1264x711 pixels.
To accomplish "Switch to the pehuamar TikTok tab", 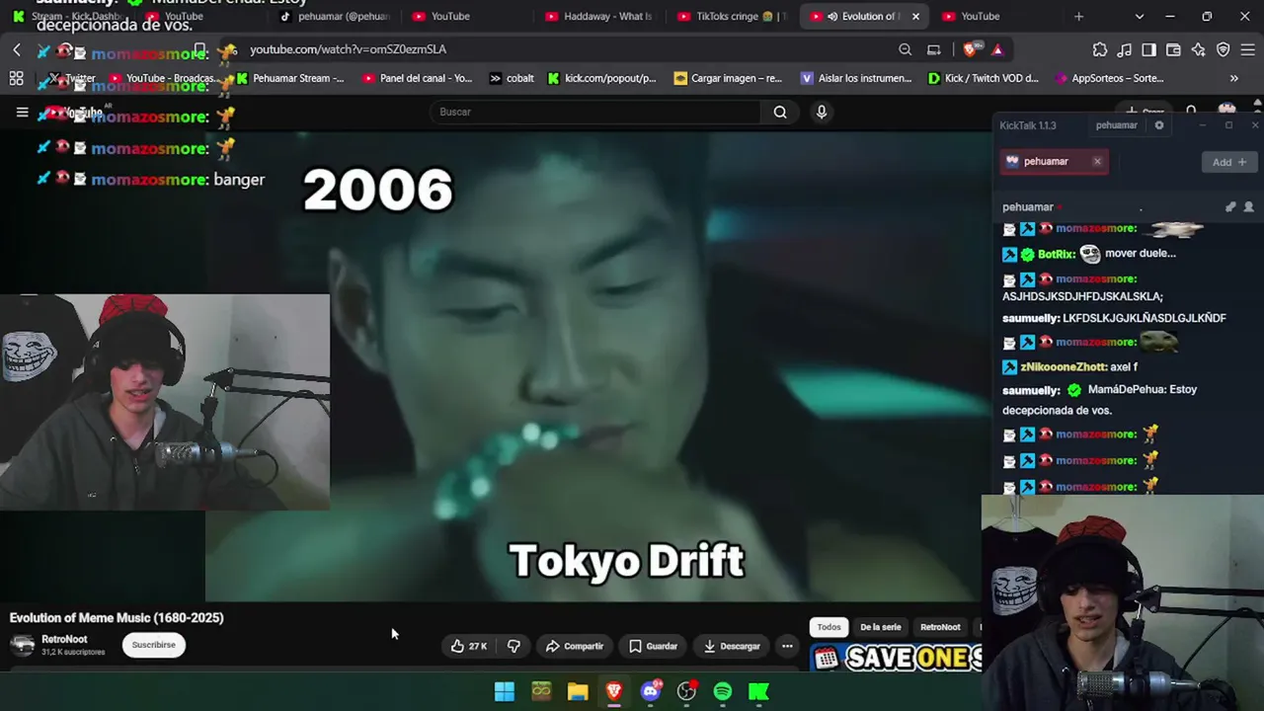I will tap(334, 17).
